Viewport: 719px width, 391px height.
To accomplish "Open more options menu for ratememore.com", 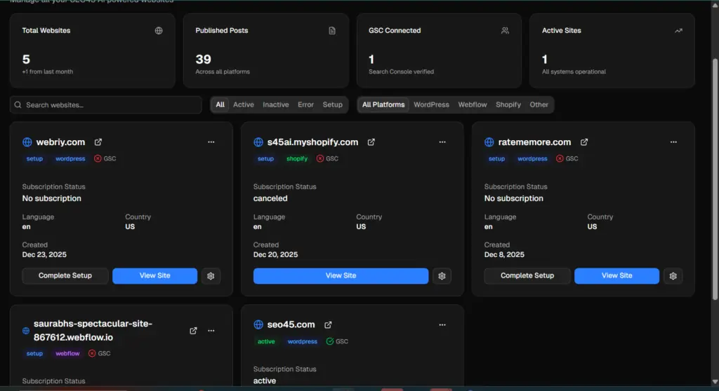I will pos(673,142).
